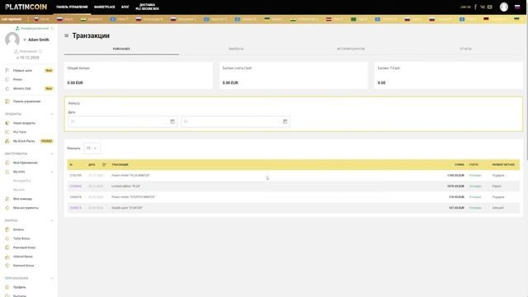The image size is (528, 297).
Task: Select the Double pack "STARTER" transaction row
Action: [294, 208]
